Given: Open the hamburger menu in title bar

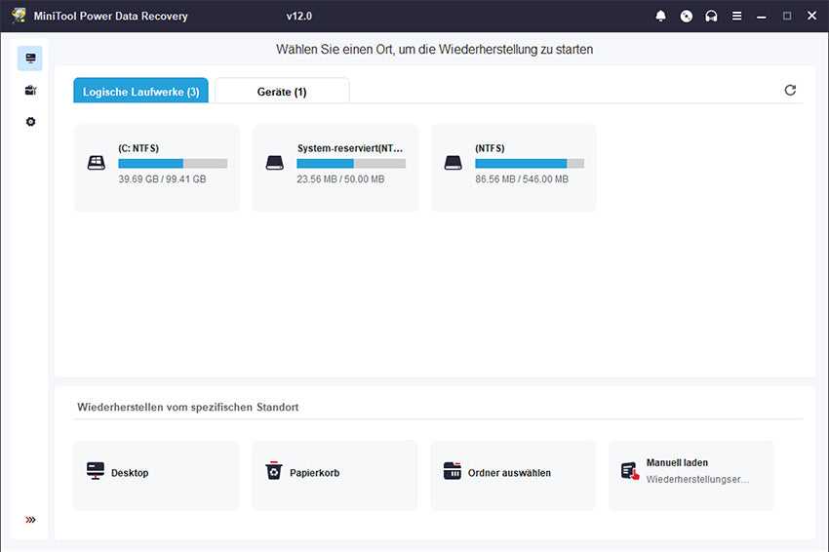Looking at the screenshot, I should [x=737, y=17].
